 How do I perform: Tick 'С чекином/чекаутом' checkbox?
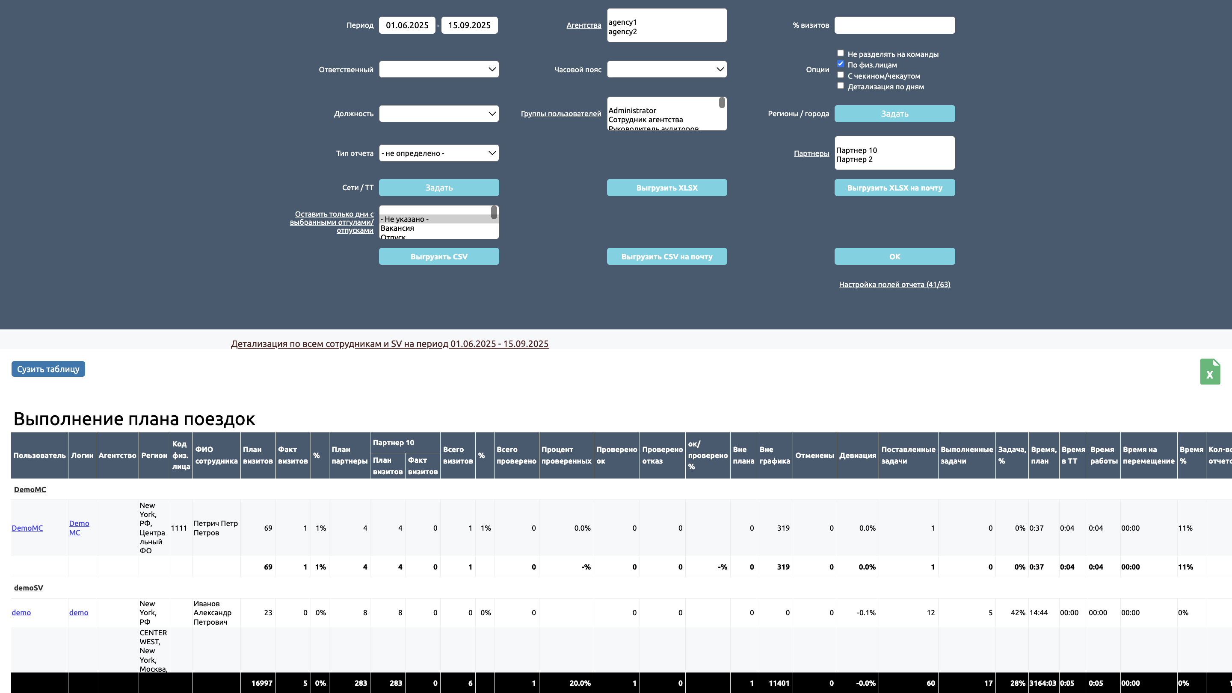point(840,75)
